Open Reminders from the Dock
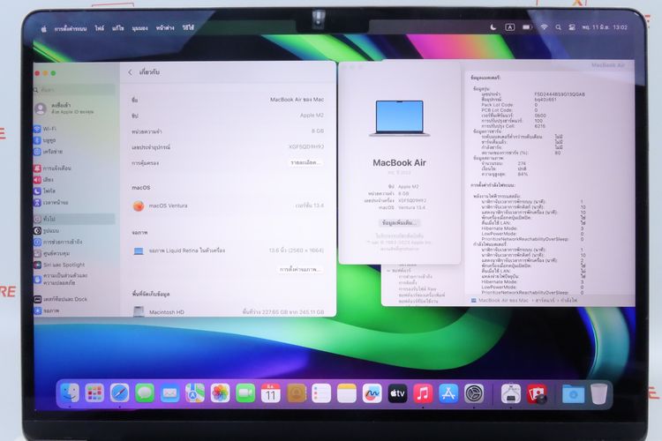The image size is (662, 441). (x=321, y=393)
